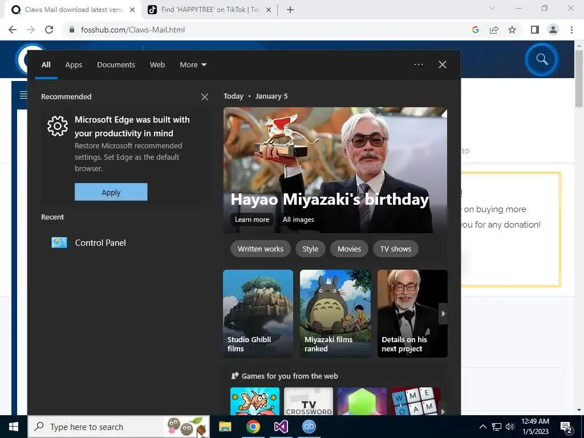Screen dimensions: 584x438
Task: Click the Games for you heading
Action: [x=290, y=376]
